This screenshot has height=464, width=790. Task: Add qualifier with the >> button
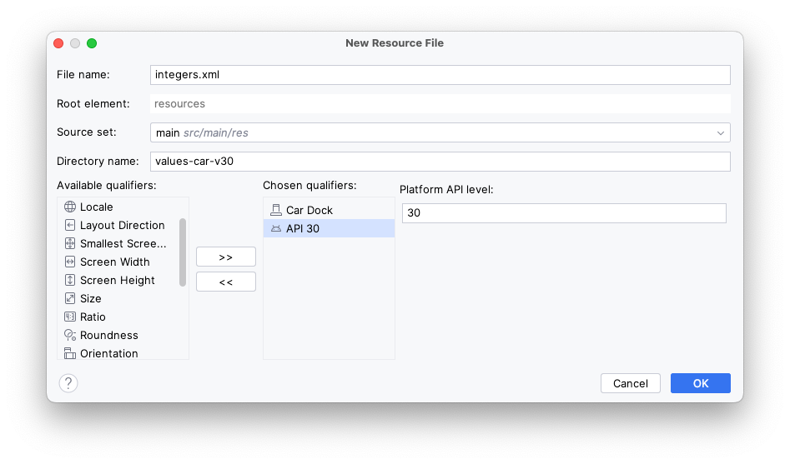(225, 257)
